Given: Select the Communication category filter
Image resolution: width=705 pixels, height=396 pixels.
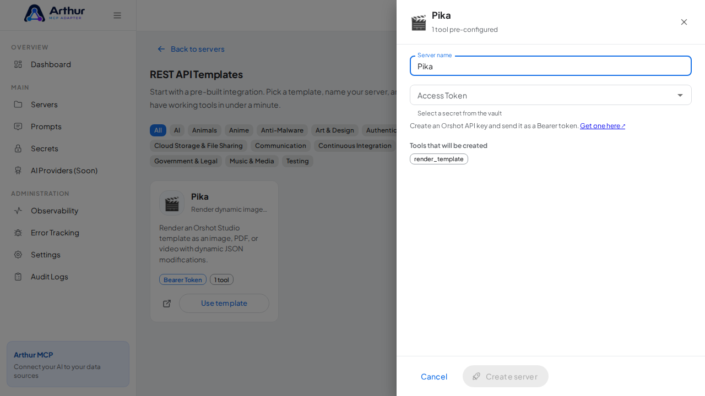Looking at the screenshot, I should [x=280, y=146].
